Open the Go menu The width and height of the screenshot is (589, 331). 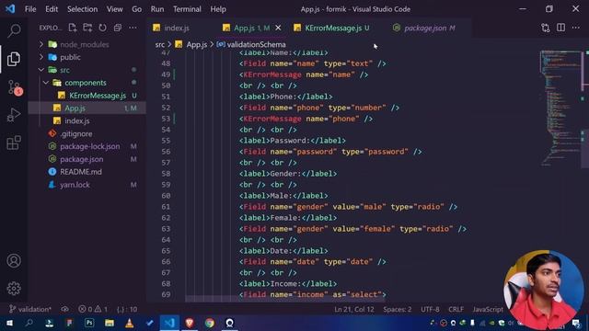pyautogui.click(x=137, y=9)
